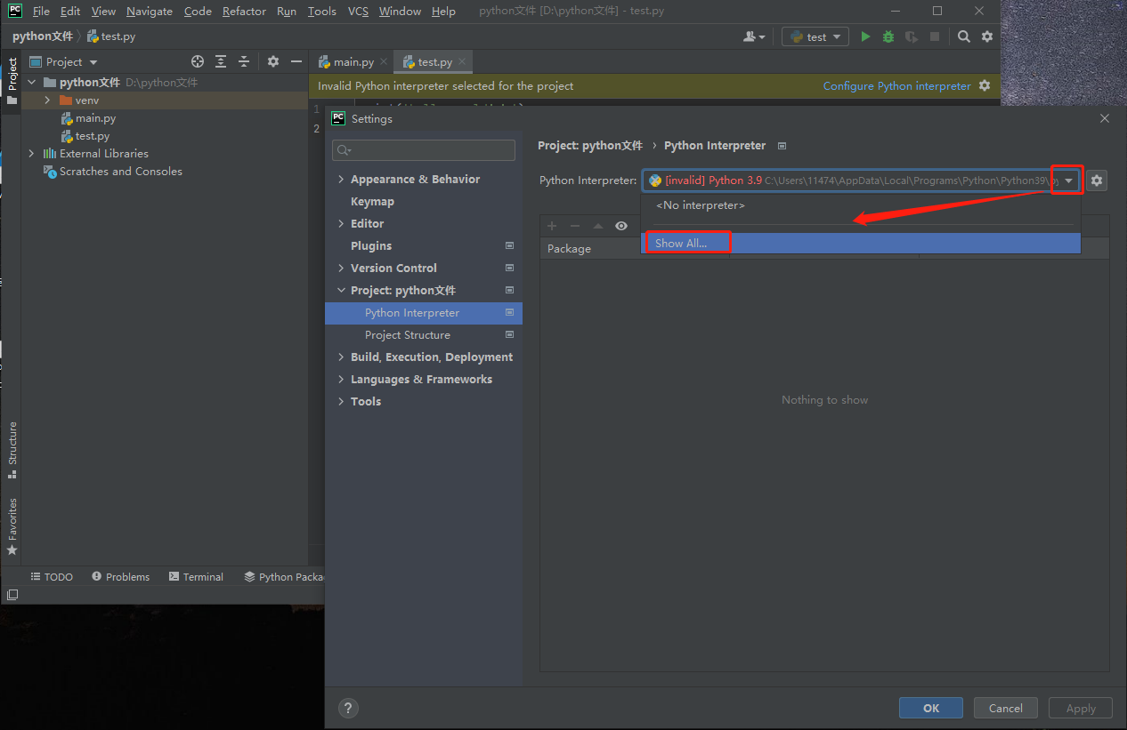Open the Navigate menu
This screenshot has height=730, width=1127.
[150, 12]
